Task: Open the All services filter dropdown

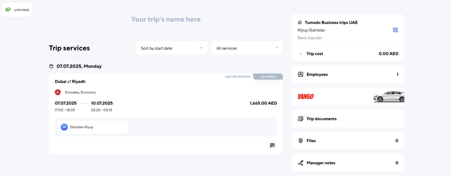Action: (x=247, y=48)
